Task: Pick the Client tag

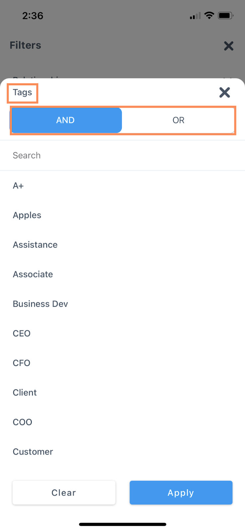Action: 25,392
